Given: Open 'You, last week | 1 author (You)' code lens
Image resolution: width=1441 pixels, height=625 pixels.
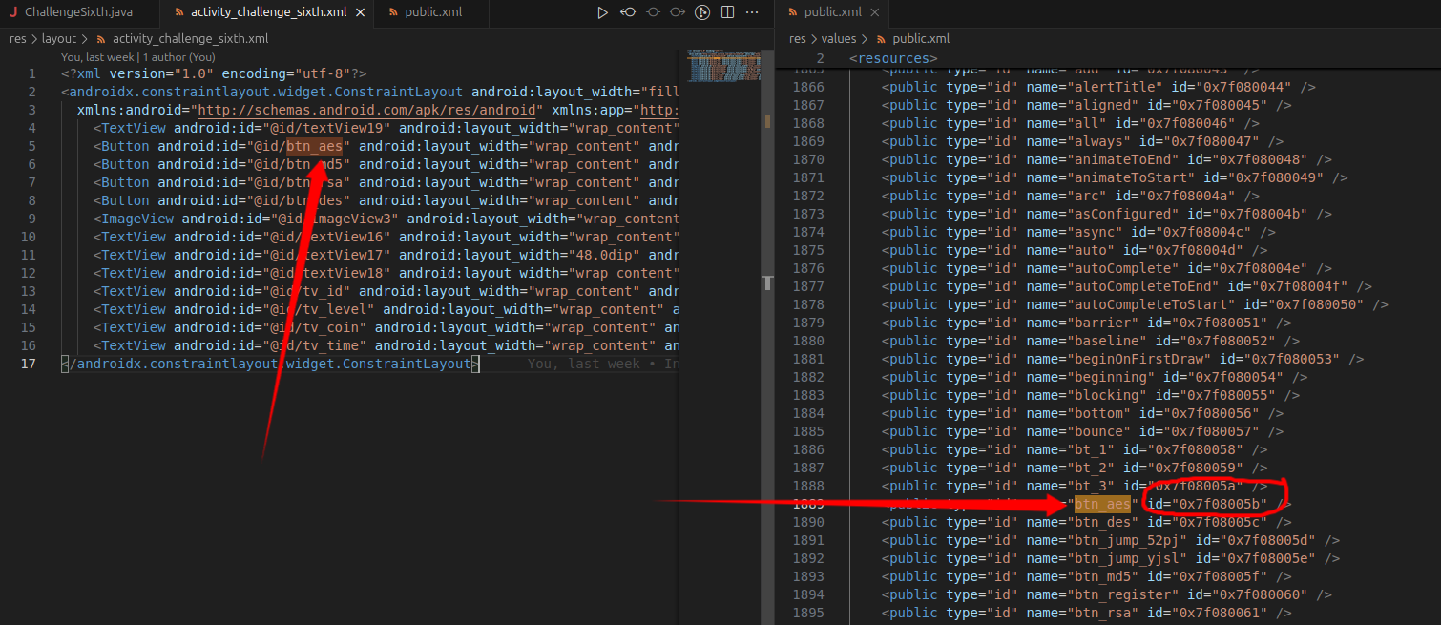Looking at the screenshot, I should tap(138, 57).
